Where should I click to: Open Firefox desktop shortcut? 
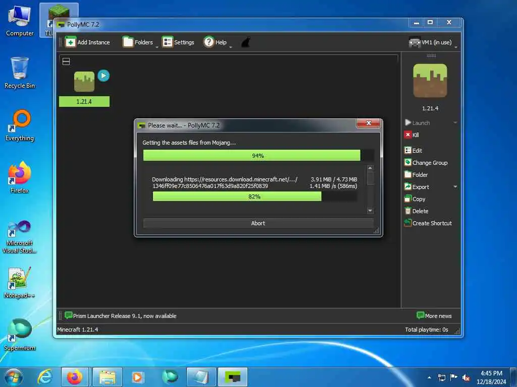click(20, 178)
